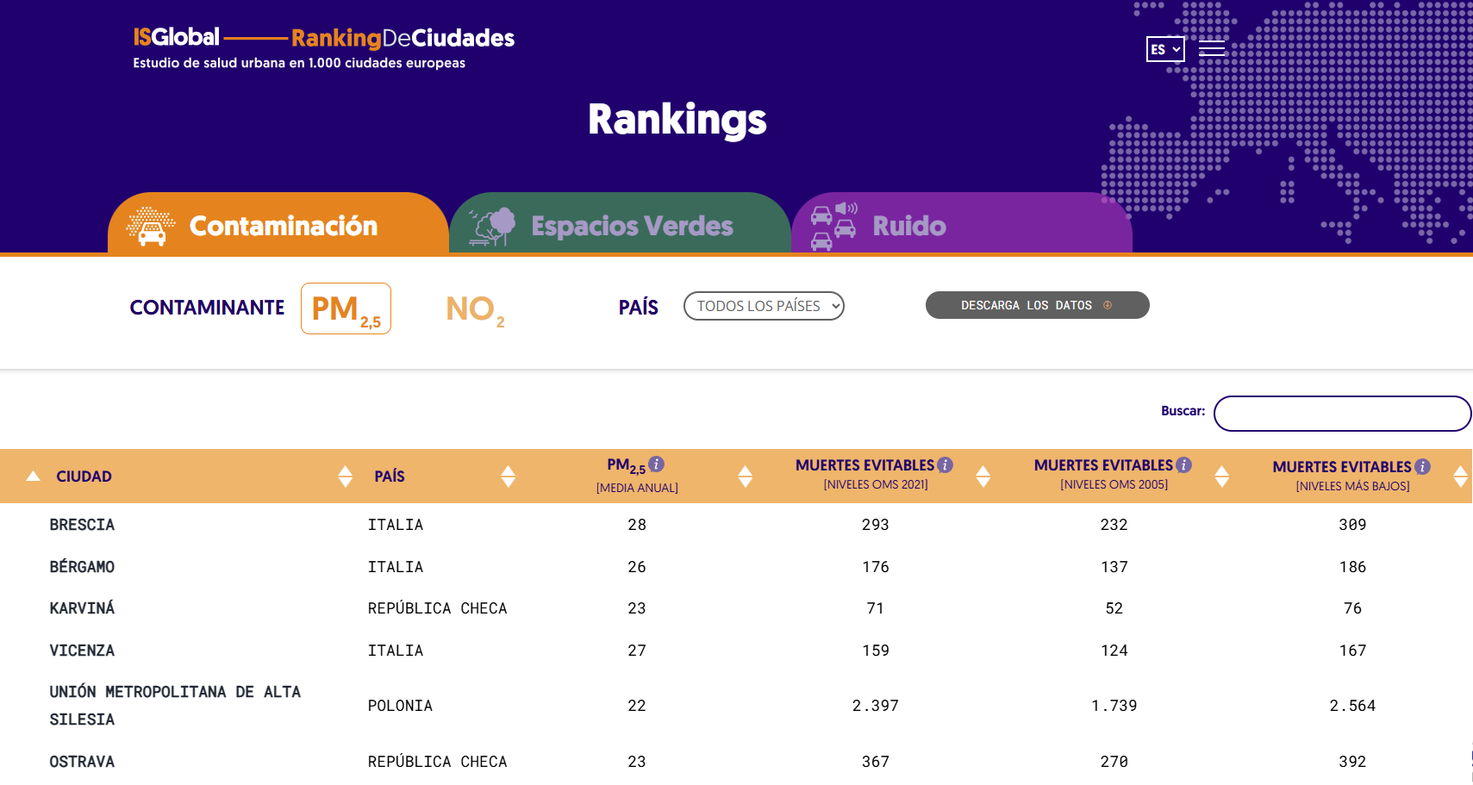Open the hamburger menu
The image size is (1473, 785).
(1212, 48)
